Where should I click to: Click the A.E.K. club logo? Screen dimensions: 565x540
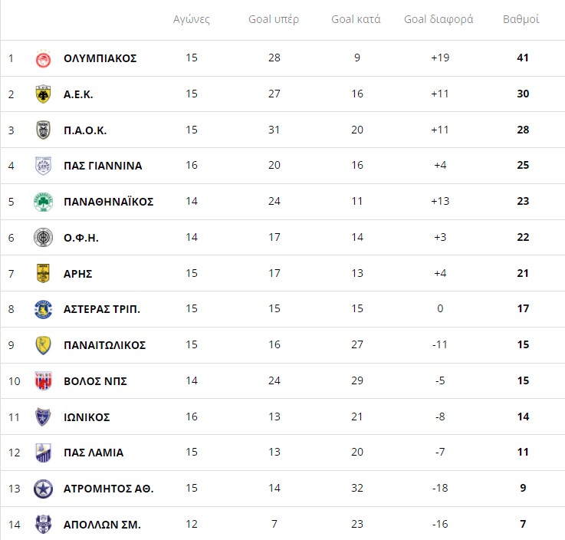[44, 94]
